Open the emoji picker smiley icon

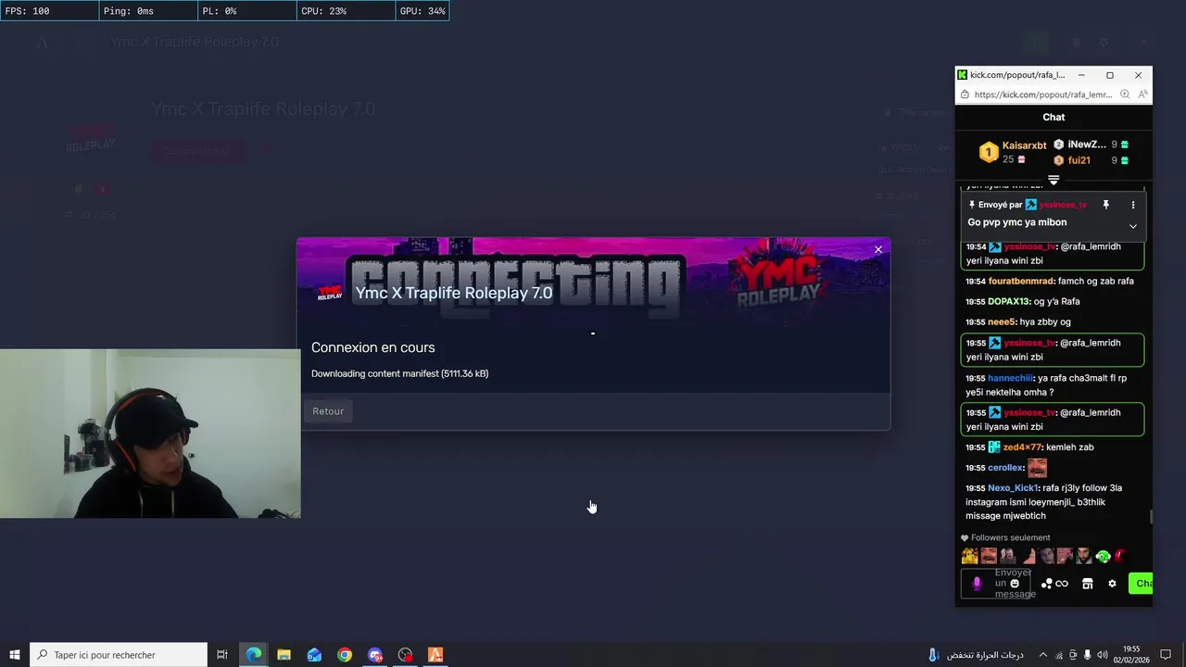[1015, 584]
